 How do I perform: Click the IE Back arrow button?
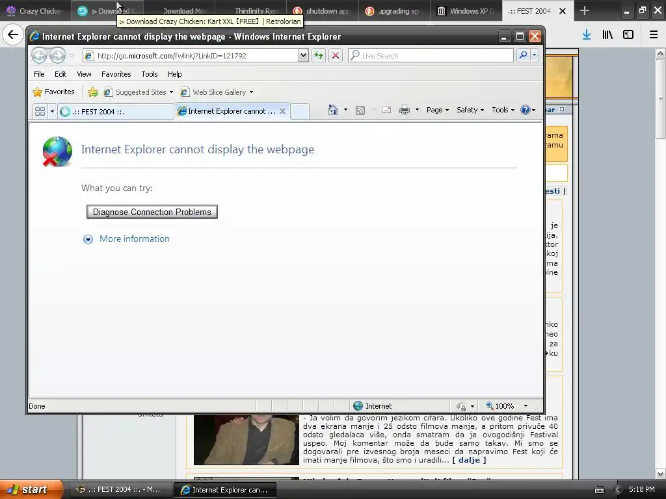(x=39, y=55)
